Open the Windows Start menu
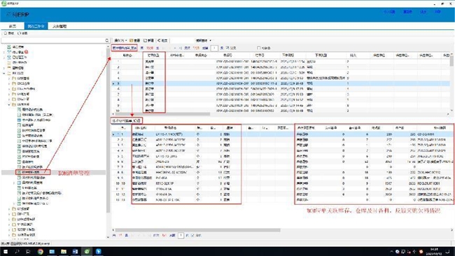This screenshot has height=256, width=455. (6, 251)
